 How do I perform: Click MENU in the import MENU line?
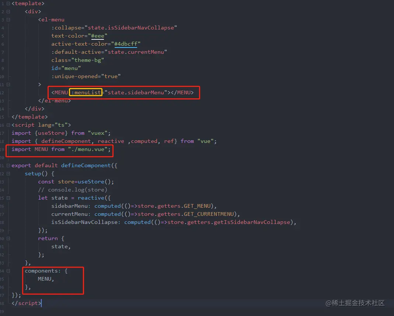click(x=41, y=149)
